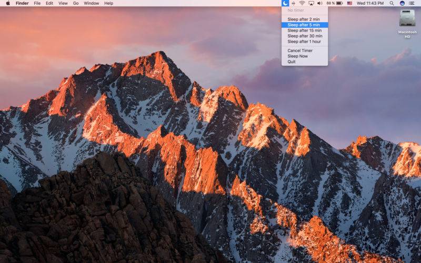Viewport: 421px width, 263px height.
Task: Quit the sleep timer app
Action: (x=305, y=62)
